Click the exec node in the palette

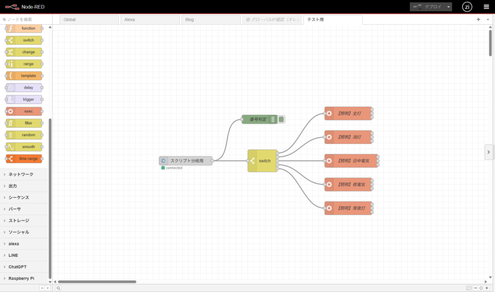24,111
